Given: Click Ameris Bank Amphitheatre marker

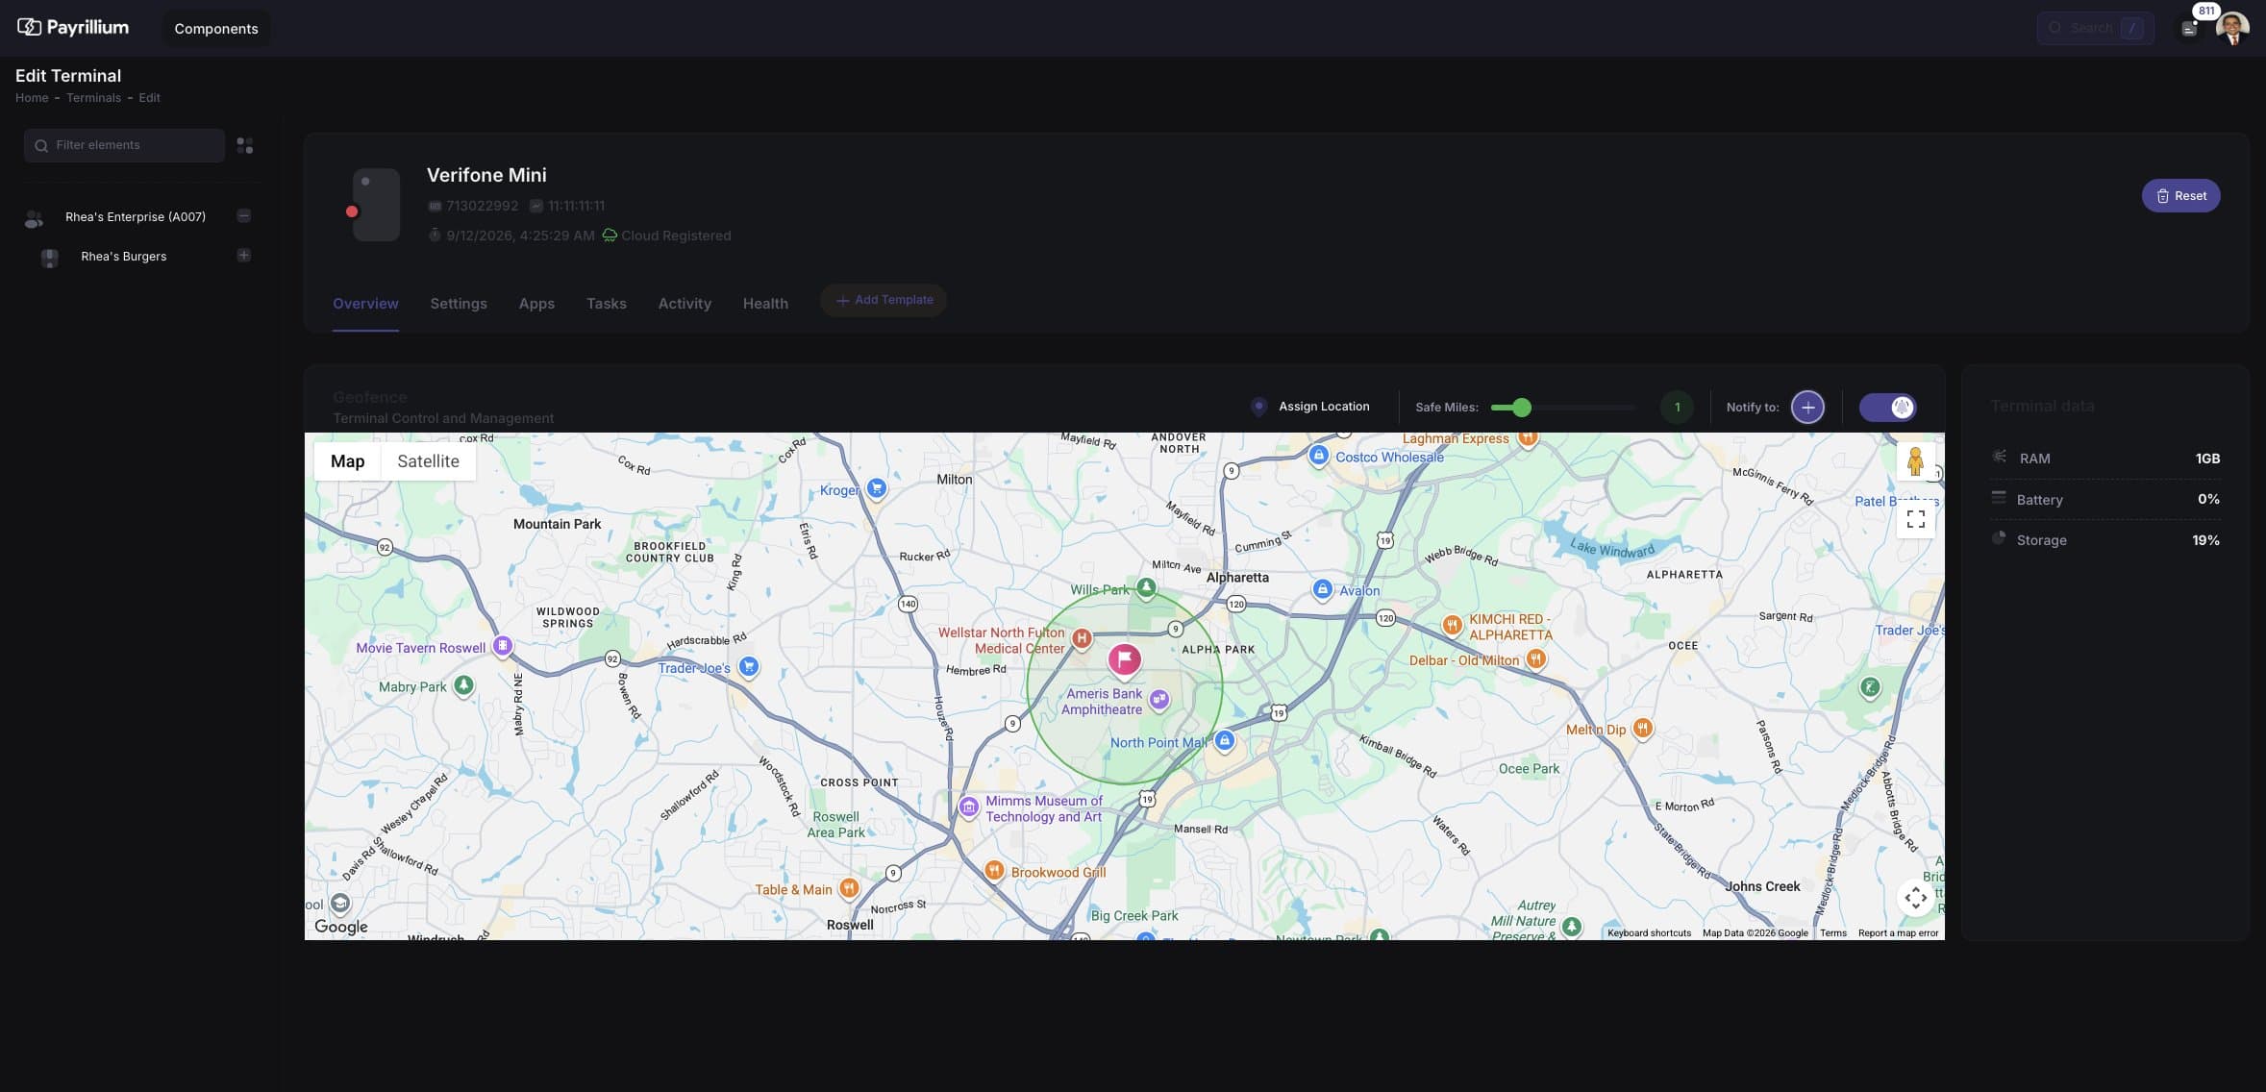Looking at the screenshot, I should click(1159, 701).
